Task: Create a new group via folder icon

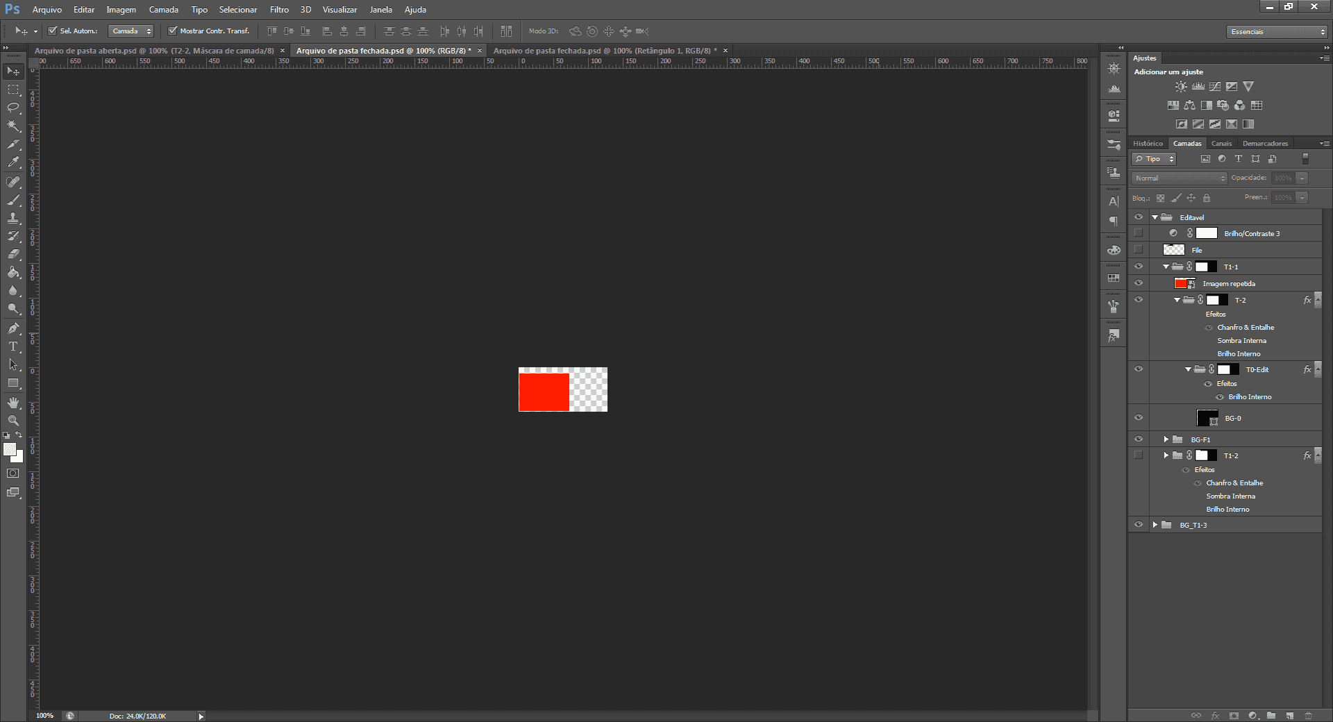Action: coord(1271,715)
